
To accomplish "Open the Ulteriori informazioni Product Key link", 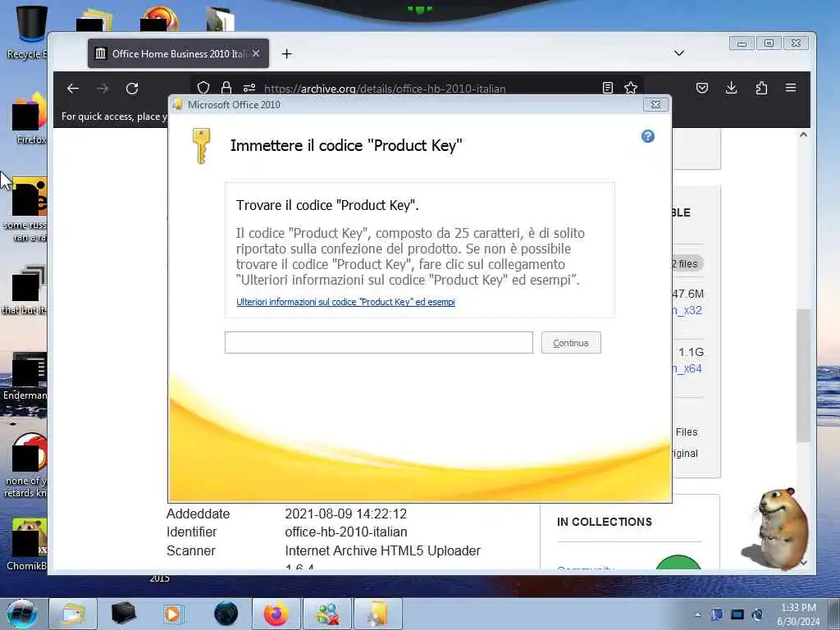I will [x=345, y=302].
